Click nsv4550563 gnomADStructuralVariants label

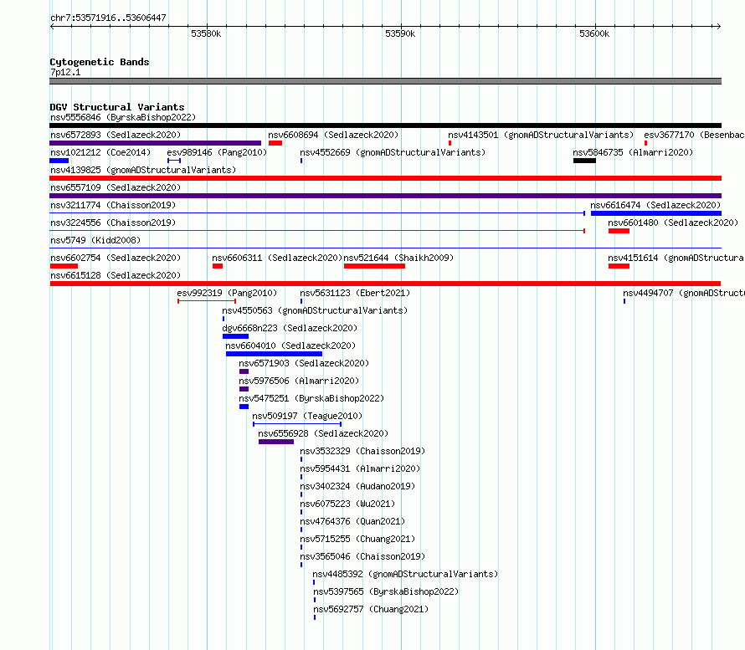pyautogui.click(x=315, y=310)
